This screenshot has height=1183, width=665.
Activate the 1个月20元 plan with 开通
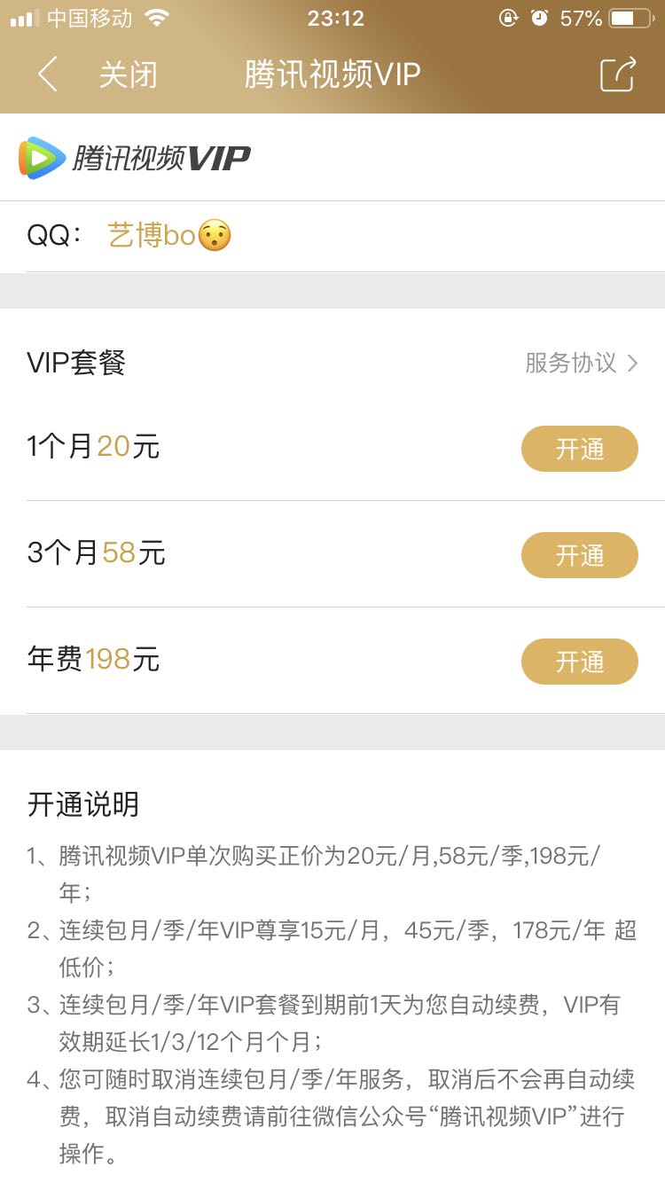click(579, 449)
